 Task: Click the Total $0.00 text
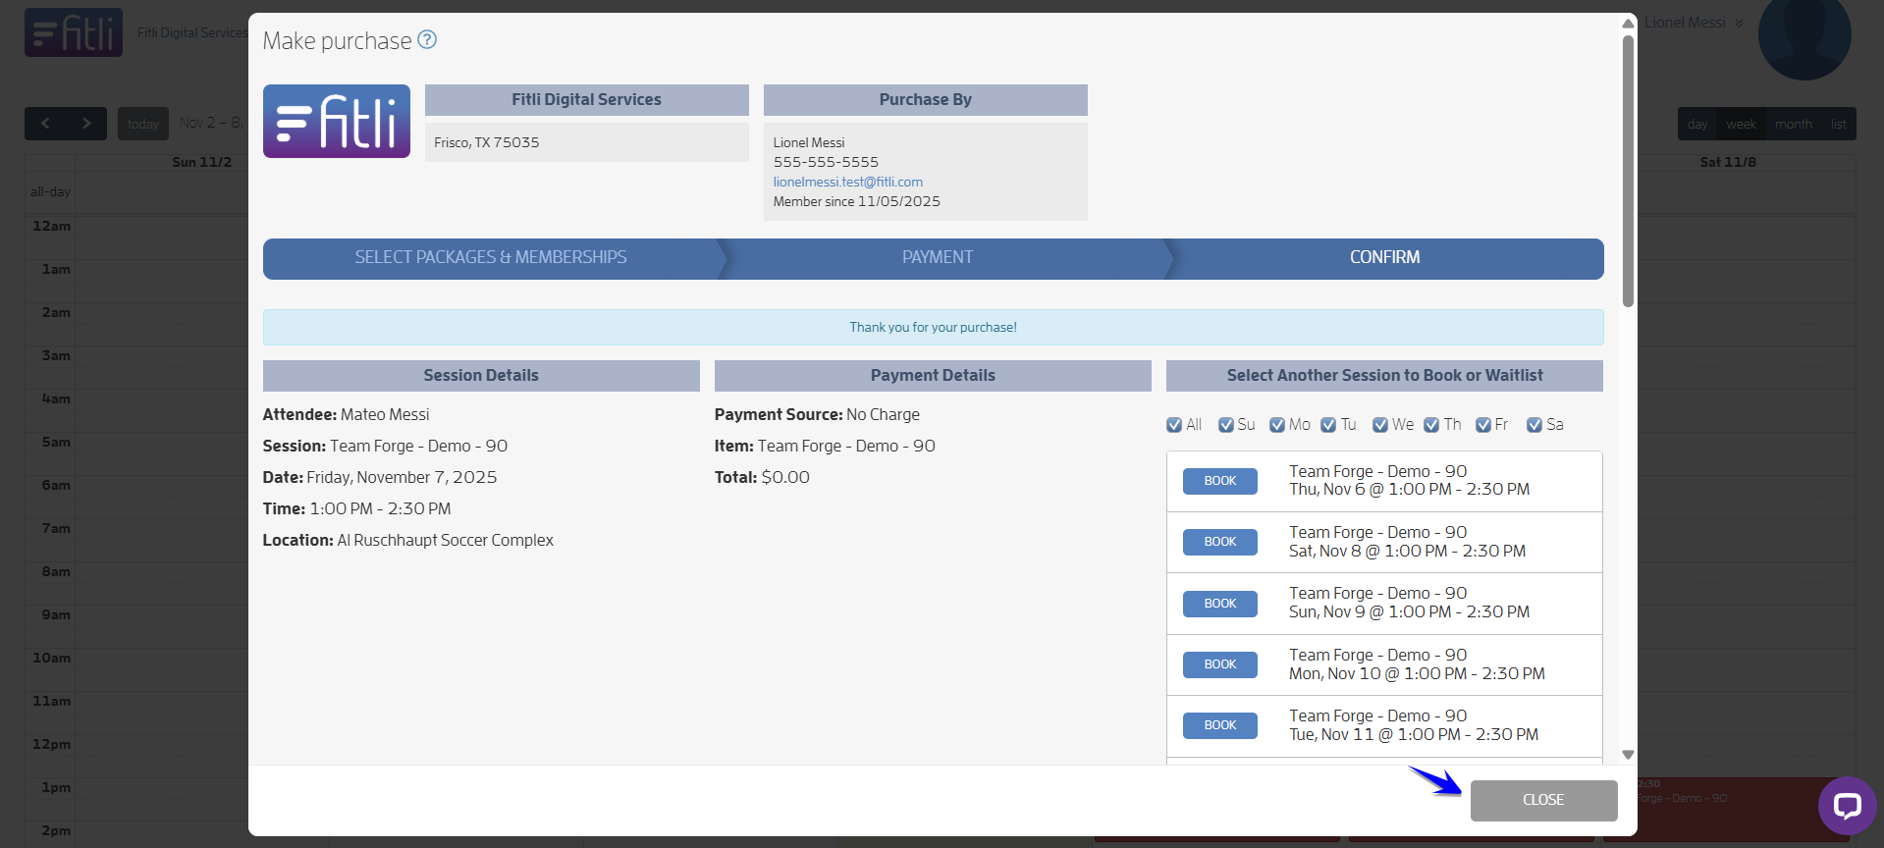pos(762,478)
